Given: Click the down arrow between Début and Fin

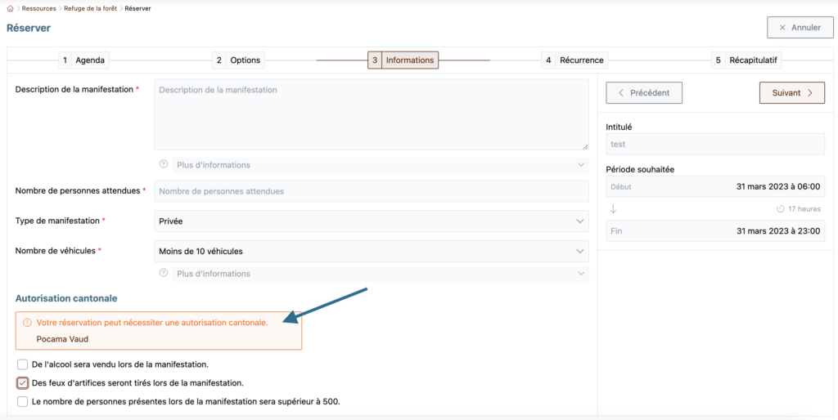Looking at the screenshot, I should [613, 208].
